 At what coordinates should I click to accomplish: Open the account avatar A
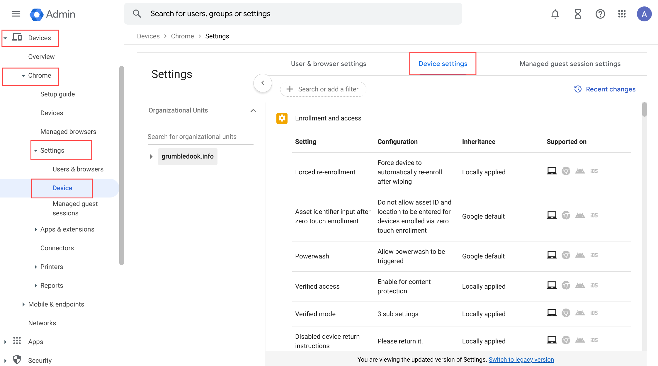[x=644, y=14]
